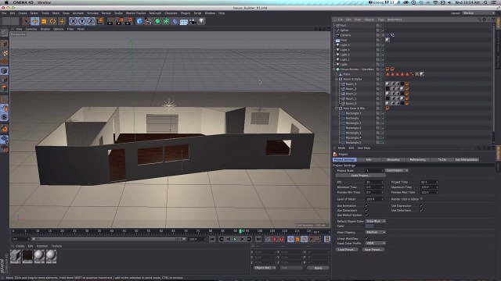This screenshot has height=281, width=501.
Task: Open the edit render settings icon
Action: [x=128, y=21]
